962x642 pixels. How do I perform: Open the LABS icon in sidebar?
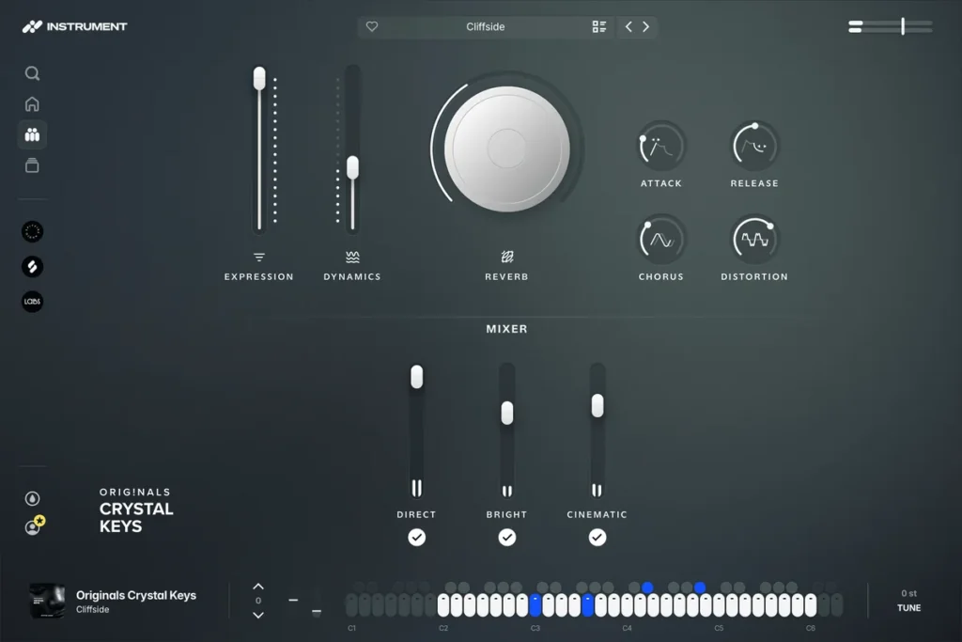point(33,302)
